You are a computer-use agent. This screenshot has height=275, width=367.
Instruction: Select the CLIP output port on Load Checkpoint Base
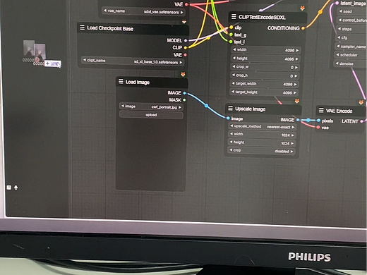pos(186,48)
